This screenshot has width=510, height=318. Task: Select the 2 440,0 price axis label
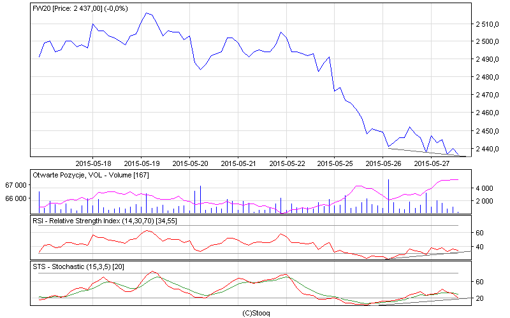(486, 149)
